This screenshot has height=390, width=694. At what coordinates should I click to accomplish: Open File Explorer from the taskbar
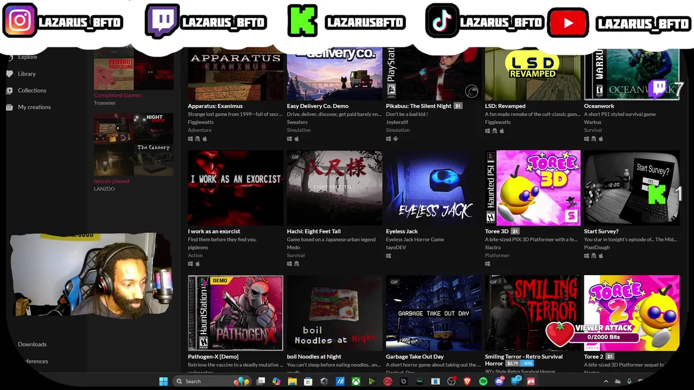[292, 381]
